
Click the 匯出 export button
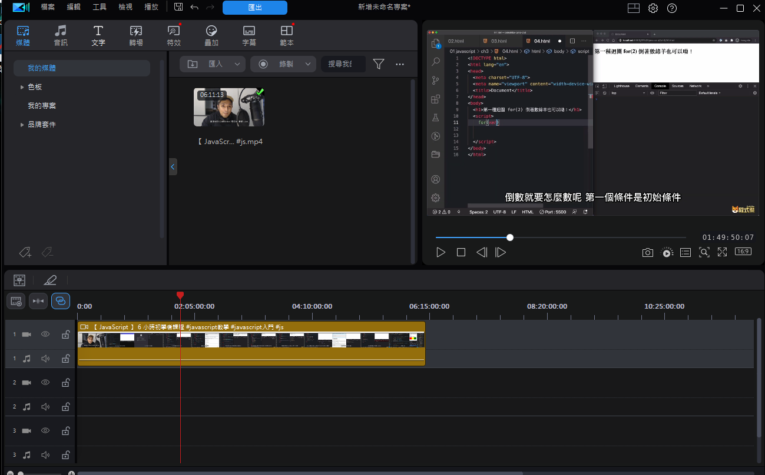[254, 8]
